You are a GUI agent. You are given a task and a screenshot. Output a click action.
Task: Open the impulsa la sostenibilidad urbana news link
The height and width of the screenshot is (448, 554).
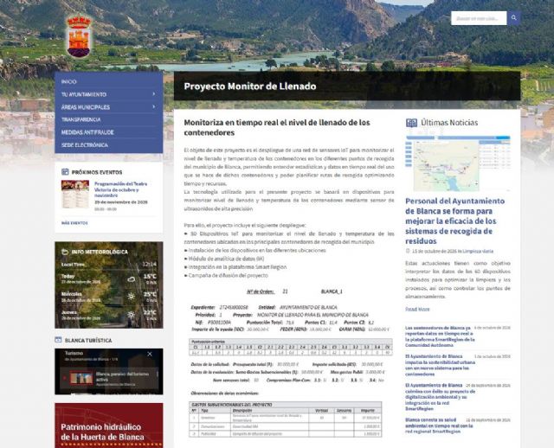(441, 365)
